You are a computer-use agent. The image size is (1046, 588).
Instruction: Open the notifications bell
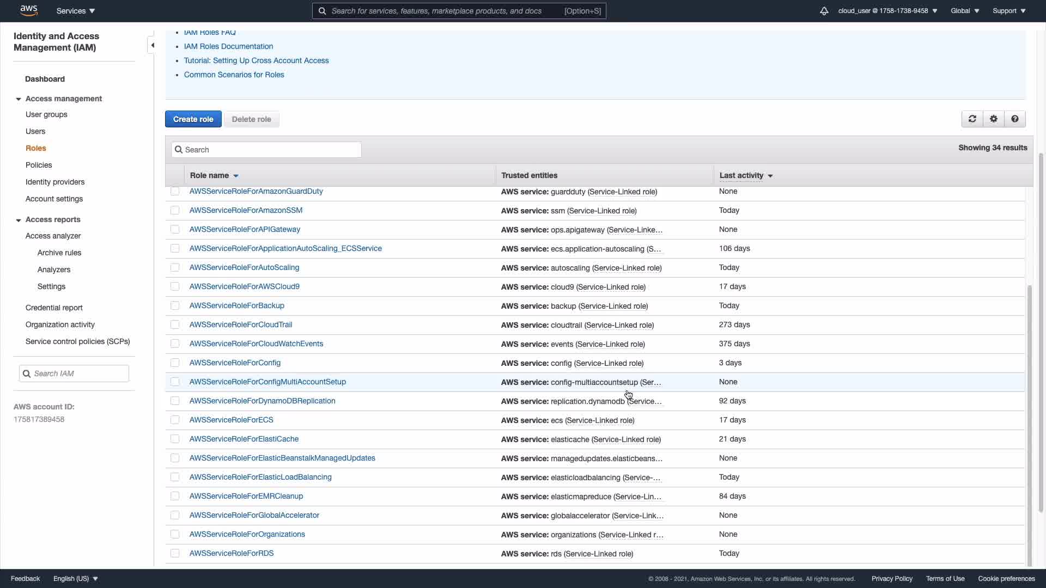(824, 11)
